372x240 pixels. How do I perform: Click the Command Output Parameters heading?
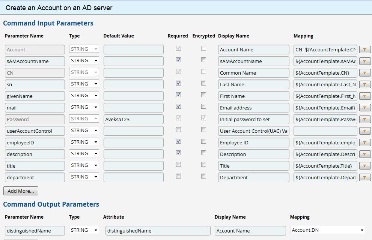click(51, 204)
